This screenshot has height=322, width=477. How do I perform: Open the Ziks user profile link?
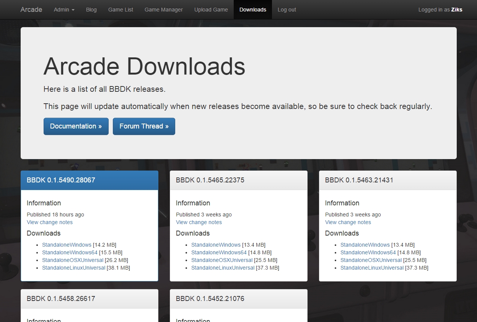click(457, 10)
